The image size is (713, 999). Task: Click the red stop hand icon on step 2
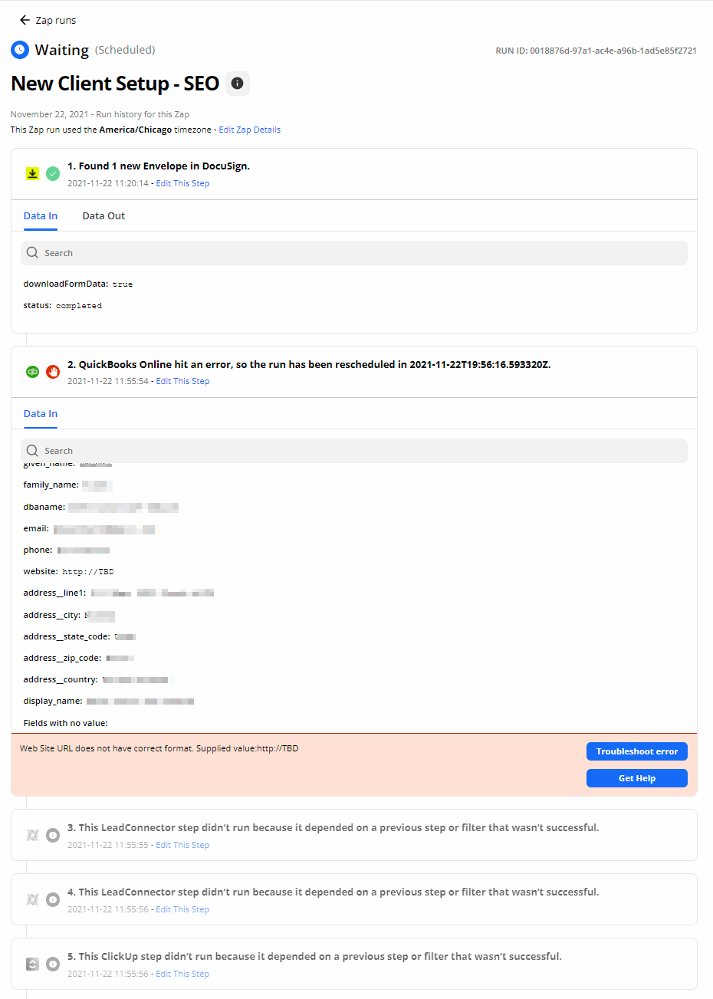[x=53, y=372]
